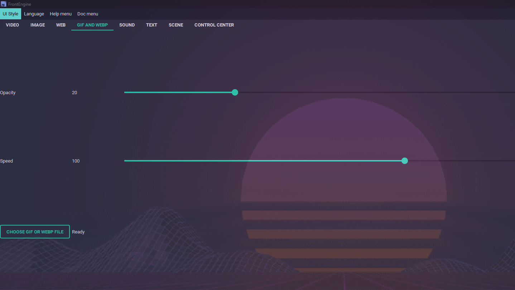Open the UI Style menu
Viewport: 515px width, 290px height.
click(x=10, y=14)
